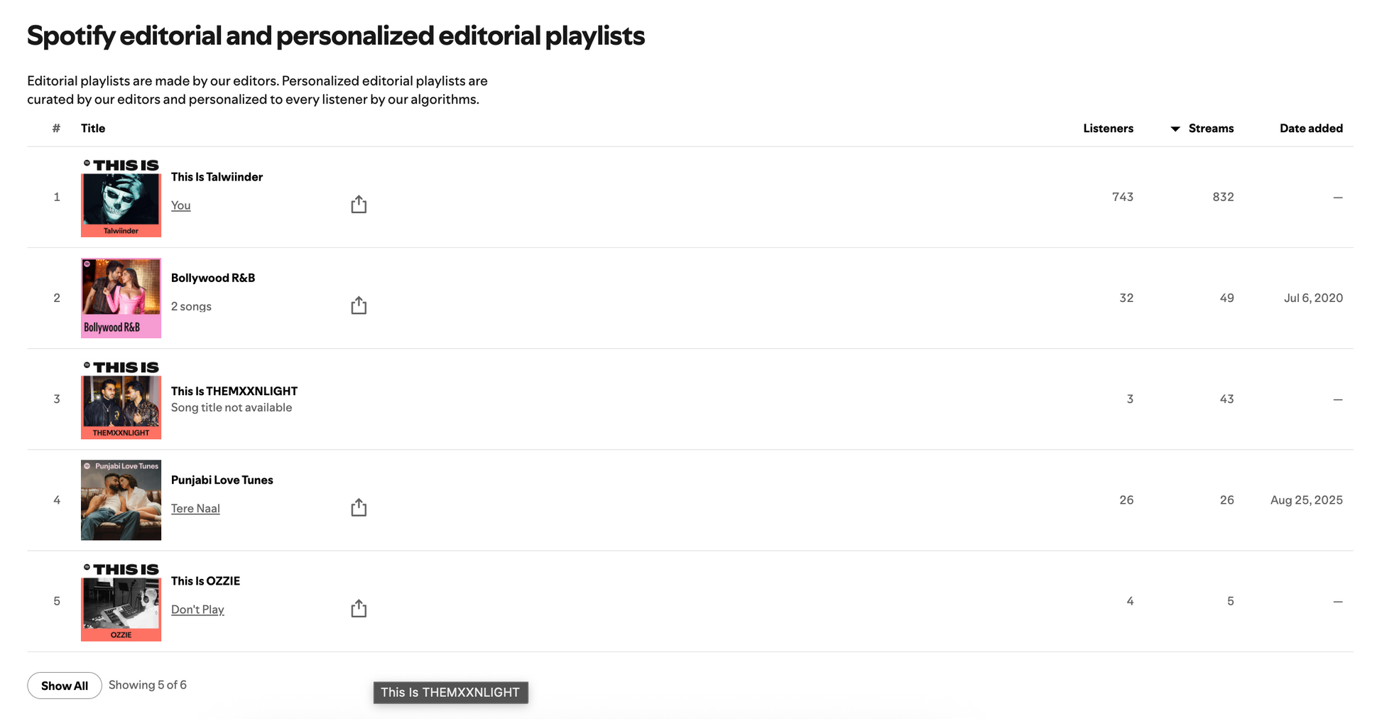Select the Bollywood R&B title
Screen dimensions: 1382x719
[213, 278]
